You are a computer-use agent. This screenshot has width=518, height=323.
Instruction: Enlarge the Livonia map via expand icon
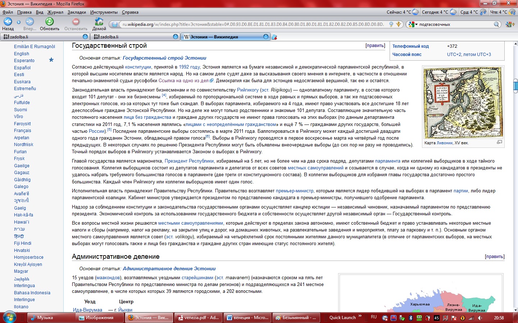(x=499, y=142)
